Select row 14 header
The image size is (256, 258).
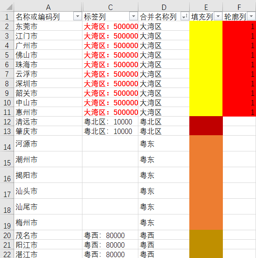7,144
